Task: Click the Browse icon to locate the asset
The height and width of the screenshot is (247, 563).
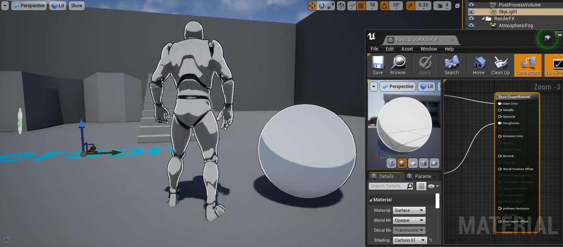Action: (x=398, y=65)
